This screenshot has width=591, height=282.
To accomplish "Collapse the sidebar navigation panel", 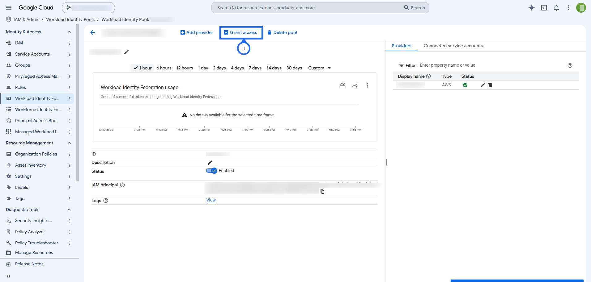I will (x=8, y=276).
